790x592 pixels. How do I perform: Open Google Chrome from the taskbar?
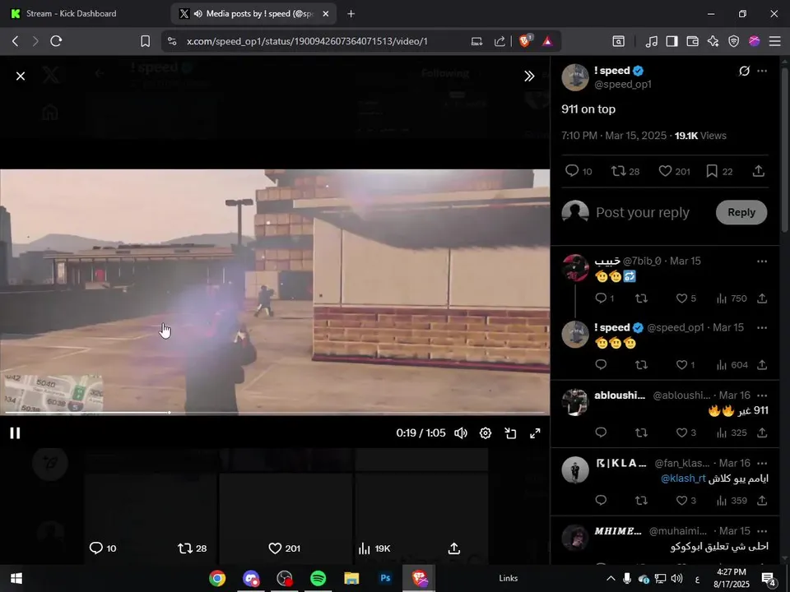217,578
